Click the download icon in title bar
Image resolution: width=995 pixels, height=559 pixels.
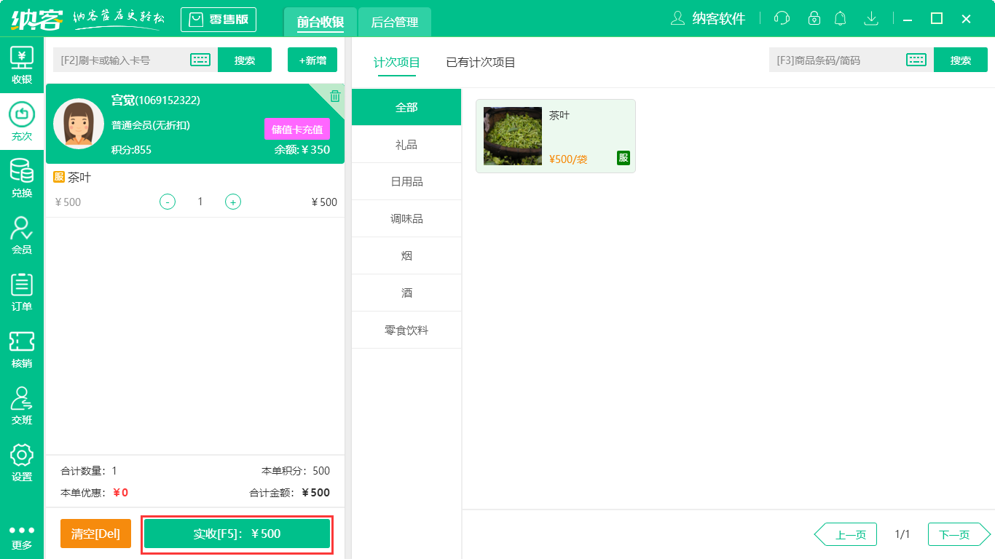coord(870,18)
